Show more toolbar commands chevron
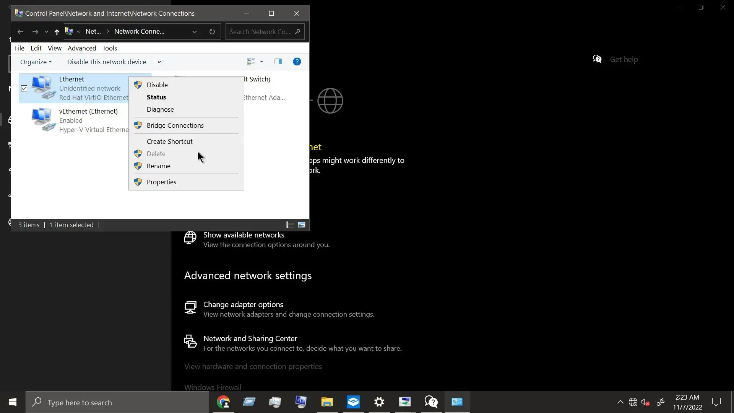Screen dimensions: 734x413 [x=159, y=62]
